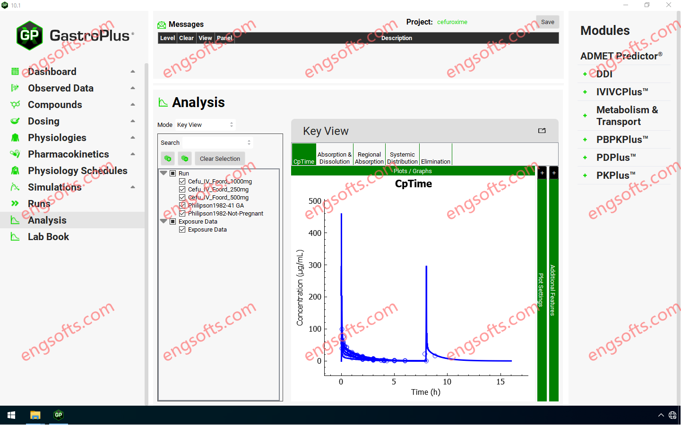The width and height of the screenshot is (681, 425).
Task: Open File Explorer from the taskbar
Action: point(35,415)
